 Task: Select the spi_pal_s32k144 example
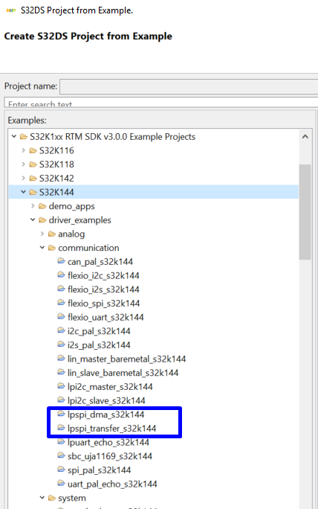99,470
